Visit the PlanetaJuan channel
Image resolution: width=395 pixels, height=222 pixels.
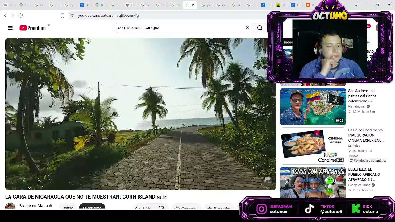pos(357,106)
